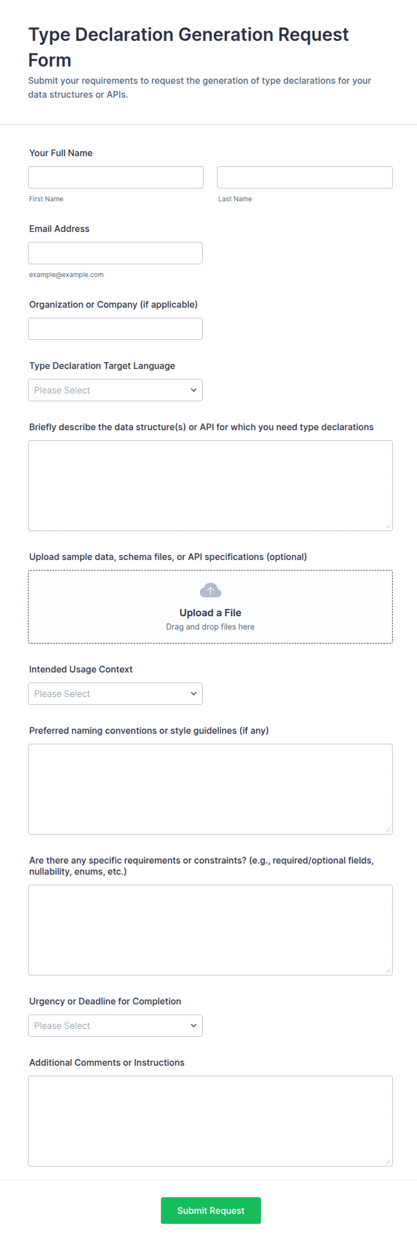Click the cloud upload icon

(210, 590)
